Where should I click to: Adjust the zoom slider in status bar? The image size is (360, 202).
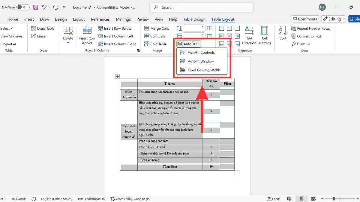pos(334,199)
